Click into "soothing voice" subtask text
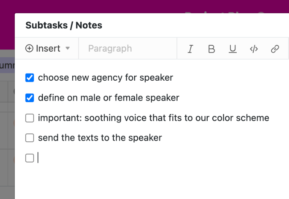 click(x=154, y=118)
